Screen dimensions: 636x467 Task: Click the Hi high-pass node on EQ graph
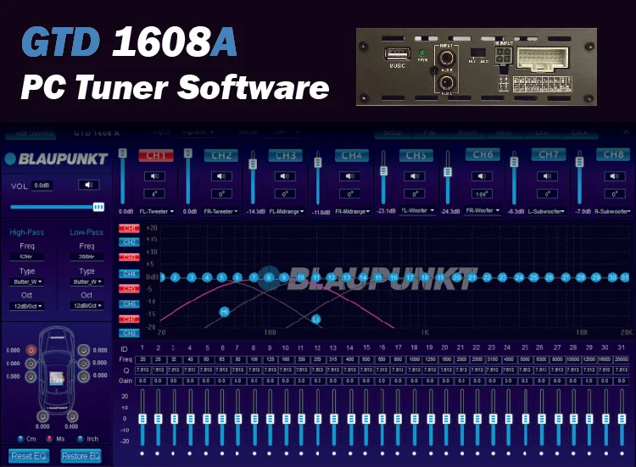[225, 312]
